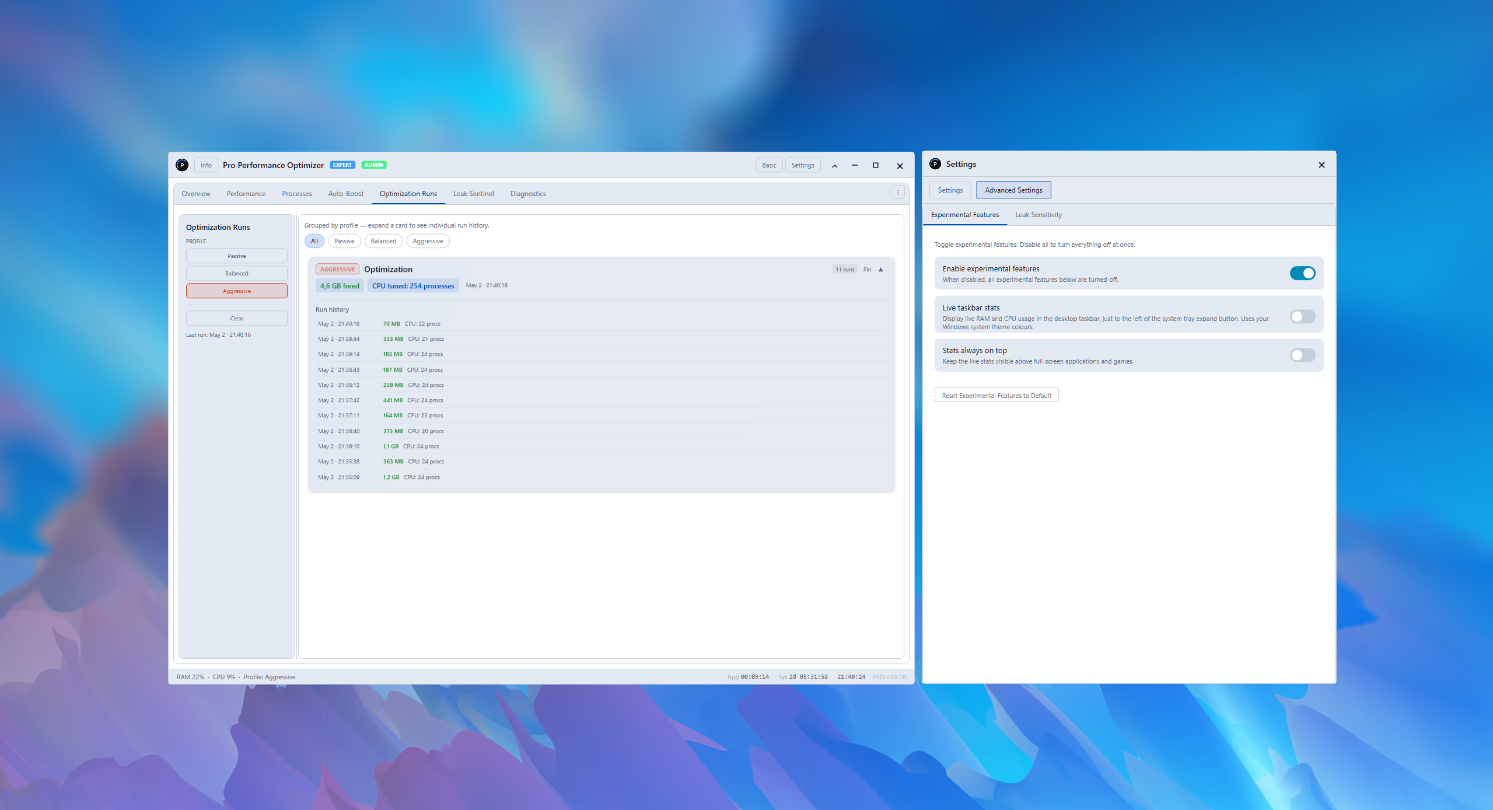Click the Settings window logo icon
The image size is (1493, 810).
(x=935, y=164)
